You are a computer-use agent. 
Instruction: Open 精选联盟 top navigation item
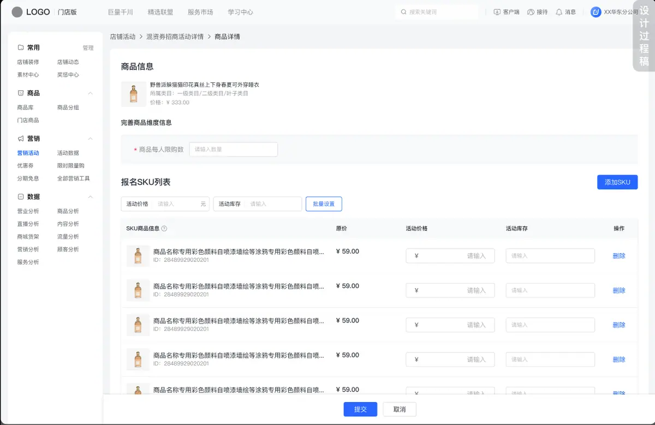pos(160,12)
